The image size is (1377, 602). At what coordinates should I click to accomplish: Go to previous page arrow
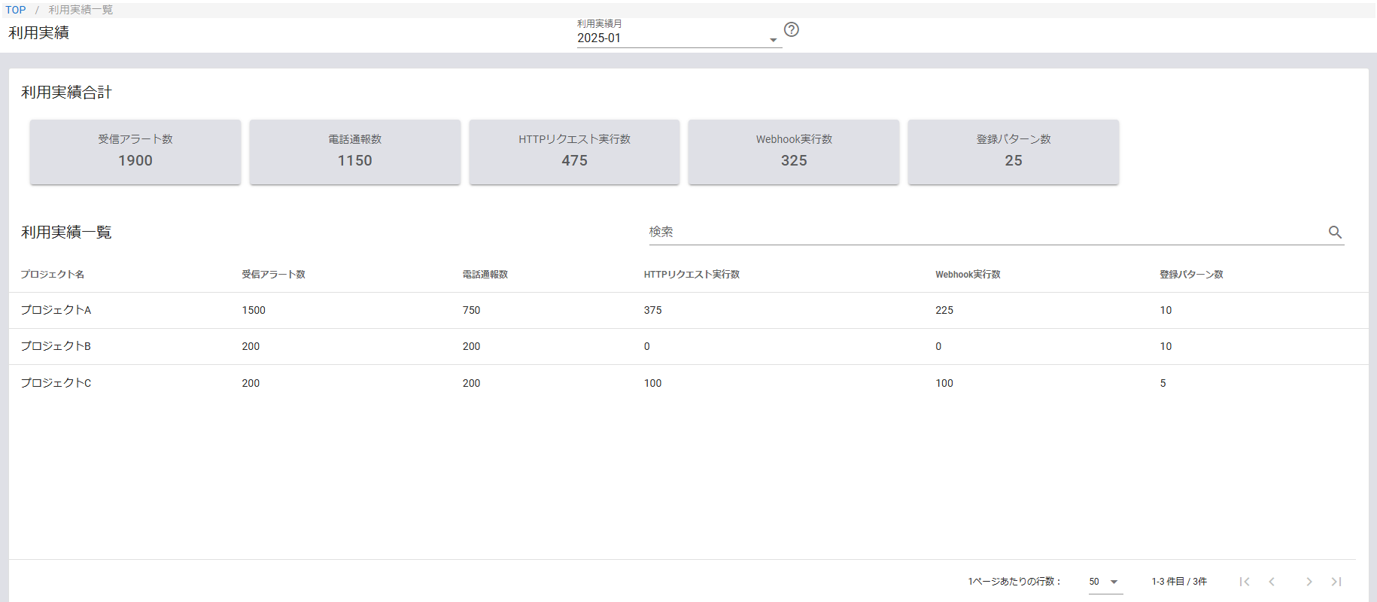pos(1272,582)
